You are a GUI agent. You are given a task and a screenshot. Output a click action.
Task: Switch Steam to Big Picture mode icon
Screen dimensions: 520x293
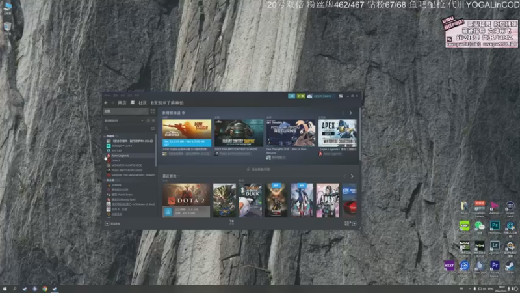(x=341, y=96)
